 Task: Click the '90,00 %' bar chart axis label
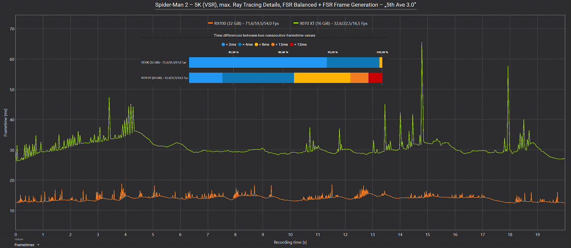tap(283, 52)
